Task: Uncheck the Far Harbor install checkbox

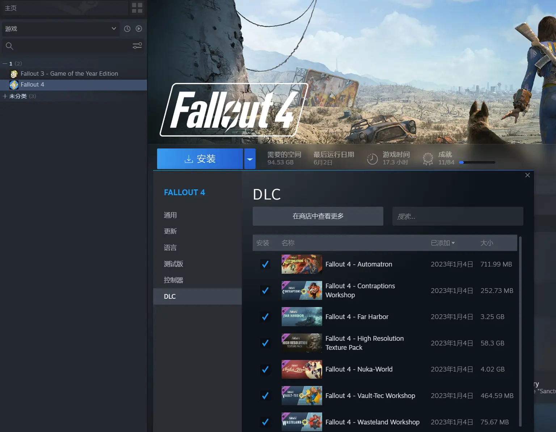Action: (265, 317)
